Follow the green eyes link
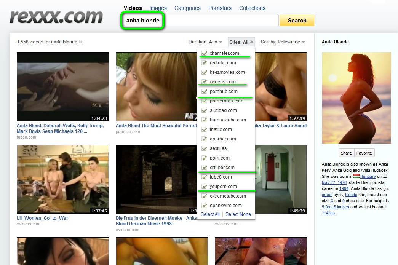398x265 pixels. tap(327, 195)
